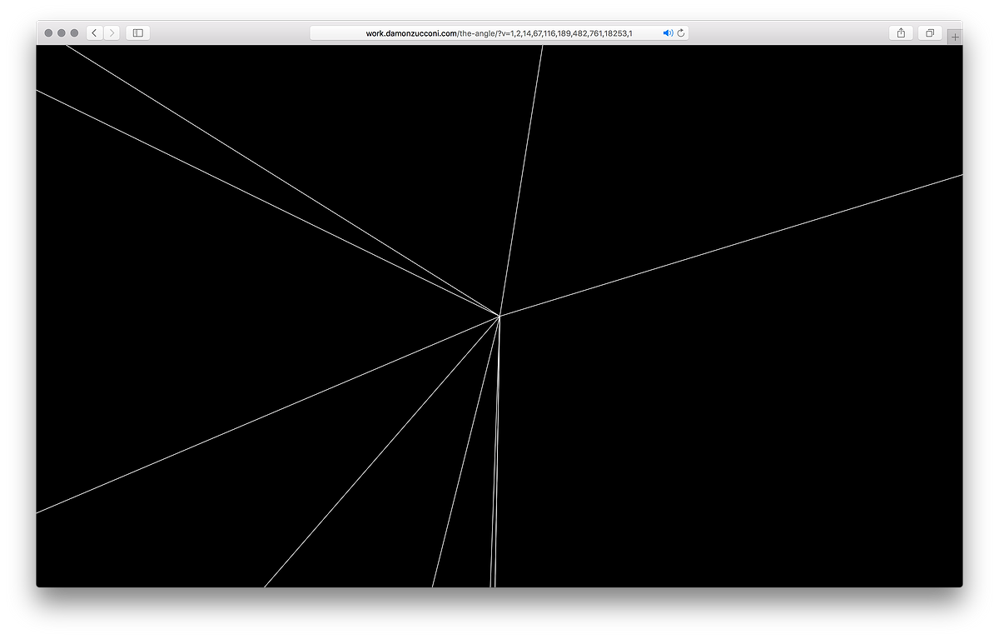Minimize the Safari window
Image resolution: width=999 pixels, height=639 pixels.
(62, 33)
